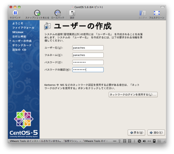Screen dimensions: 174x154
Task: Select サウンドカード step in sidebar
Action: click(x=22, y=45)
